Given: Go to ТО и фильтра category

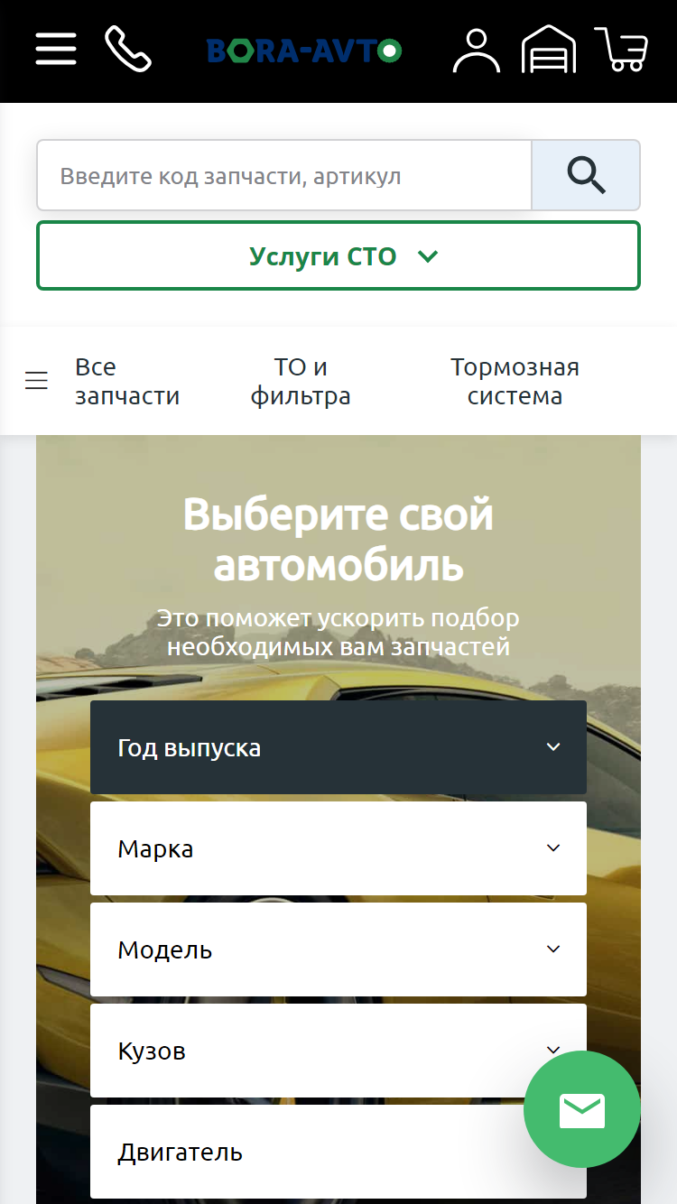Looking at the screenshot, I should point(301,382).
